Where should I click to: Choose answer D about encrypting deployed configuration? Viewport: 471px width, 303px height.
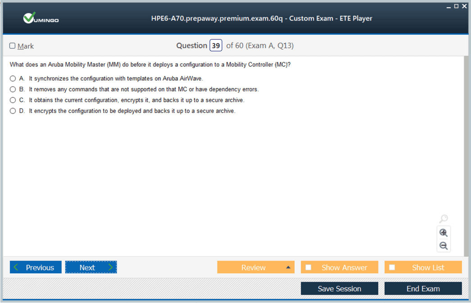click(13, 111)
